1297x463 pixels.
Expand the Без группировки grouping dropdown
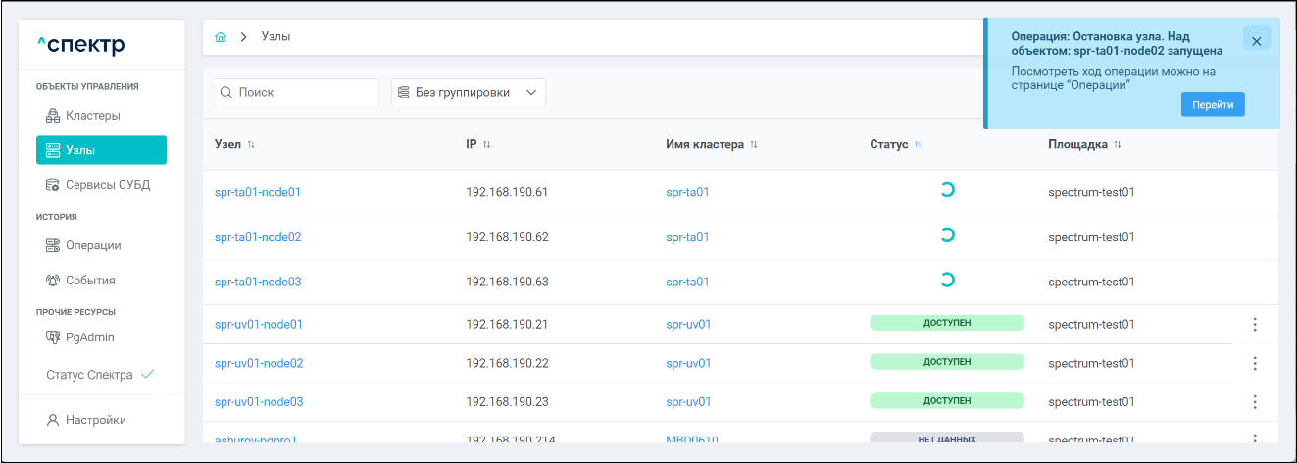(468, 93)
